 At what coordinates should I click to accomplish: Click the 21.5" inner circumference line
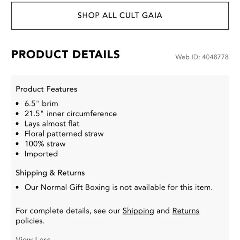[x=71, y=114]
